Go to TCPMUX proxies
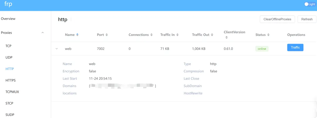The width and height of the screenshot is (317, 118). point(12,92)
